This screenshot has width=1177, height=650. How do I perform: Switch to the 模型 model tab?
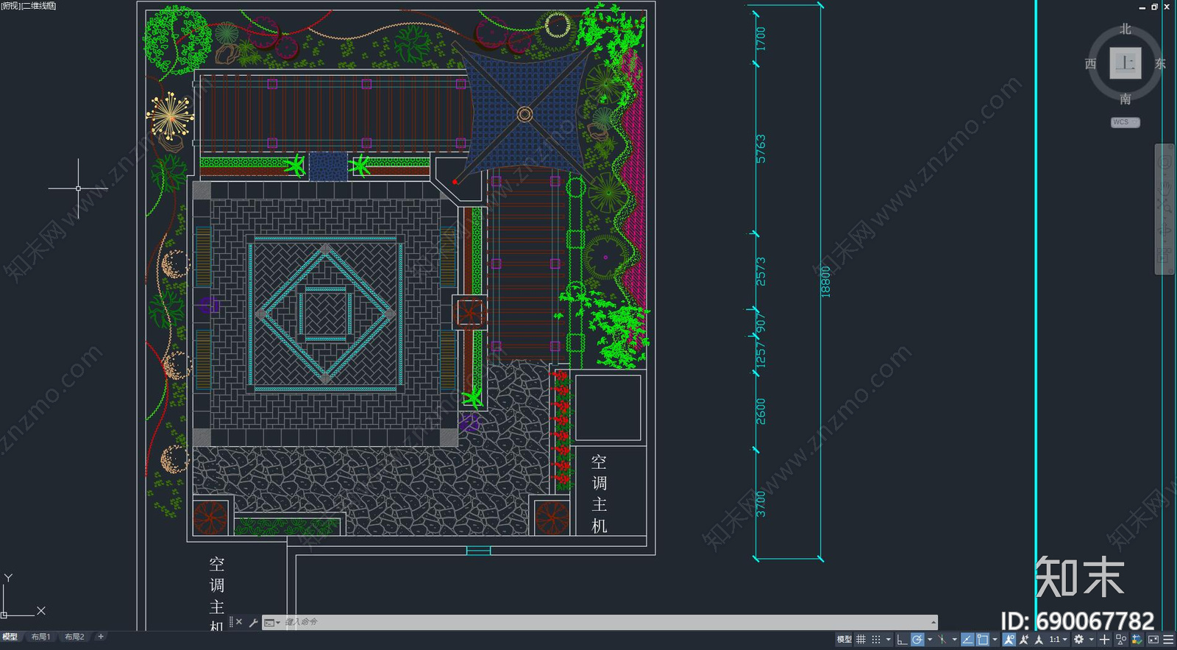(x=10, y=637)
